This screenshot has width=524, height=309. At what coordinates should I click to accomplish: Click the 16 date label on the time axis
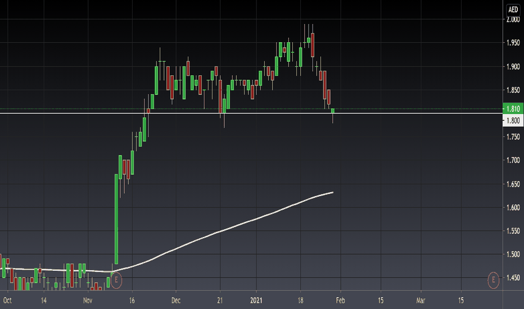(x=132, y=301)
